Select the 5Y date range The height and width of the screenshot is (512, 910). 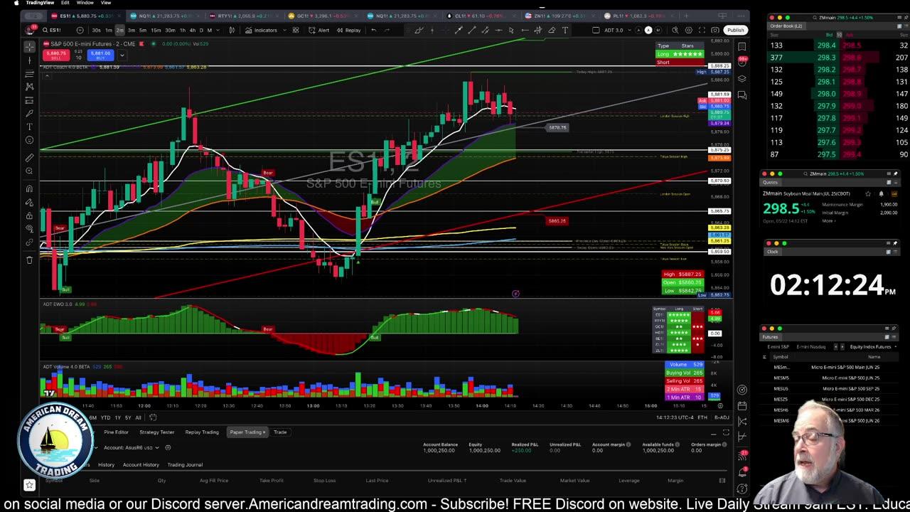[128, 417]
